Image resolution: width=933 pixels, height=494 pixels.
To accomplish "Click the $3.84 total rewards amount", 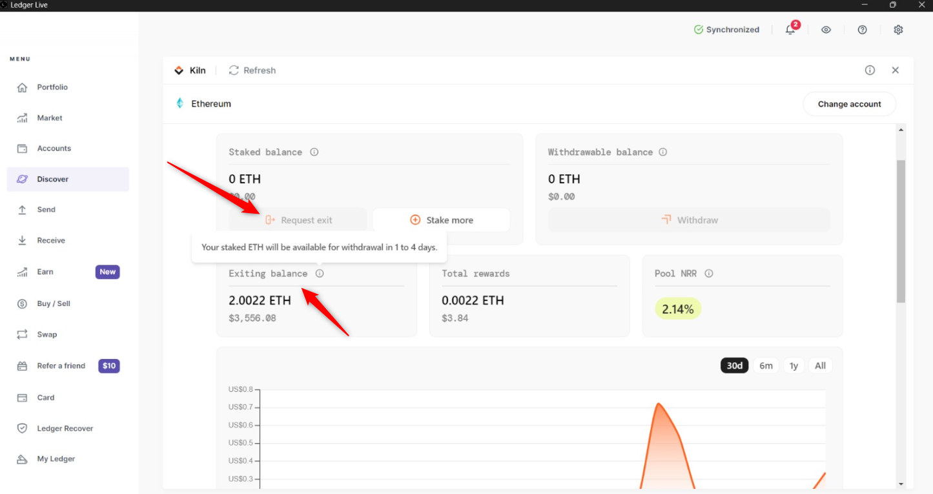I will 455,318.
